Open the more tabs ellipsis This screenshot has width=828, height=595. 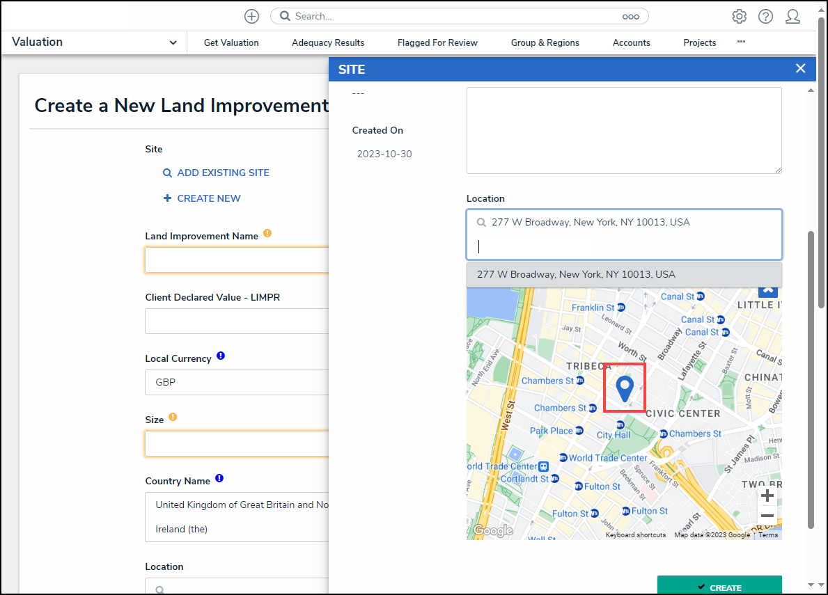point(742,42)
